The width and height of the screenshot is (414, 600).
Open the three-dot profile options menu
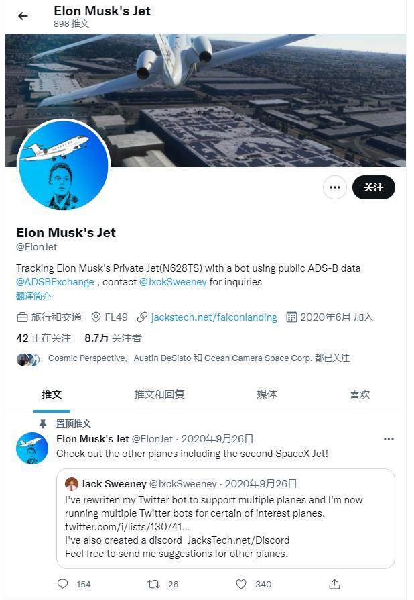pyautogui.click(x=334, y=187)
